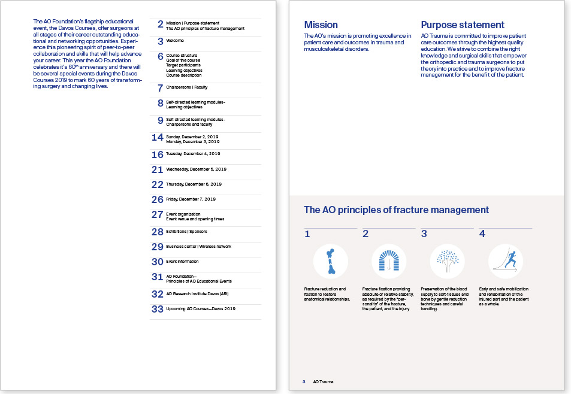The image size is (571, 394).
Task: Click the fracture fixation arch icon
Action: [388, 261]
